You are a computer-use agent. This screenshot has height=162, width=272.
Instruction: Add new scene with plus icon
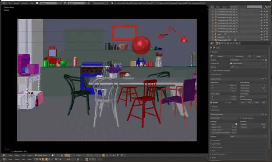coord(86,3)
